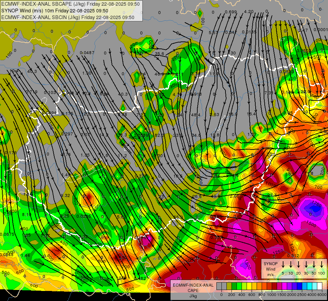This screenshot has height=301, width=328.
Task: Click the 10 m/s wind arrow in legend
Action: pos(291,265)
